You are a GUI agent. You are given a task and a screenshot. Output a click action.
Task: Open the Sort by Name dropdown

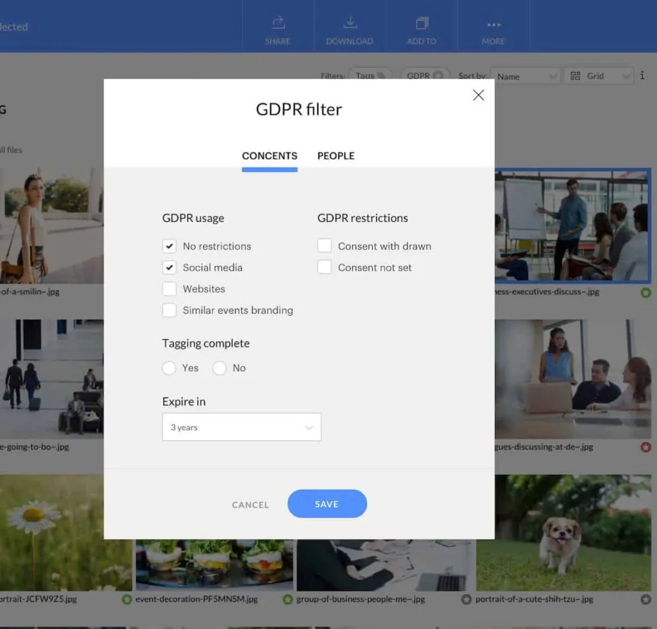tap(525, 76)
